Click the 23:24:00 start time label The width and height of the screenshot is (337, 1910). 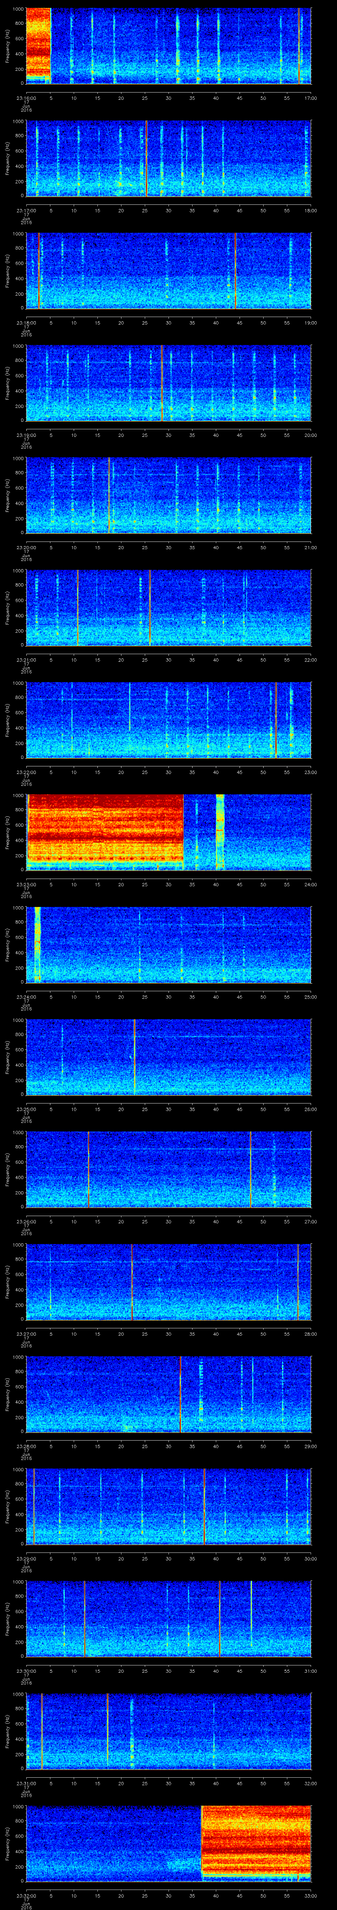[26, 996]
